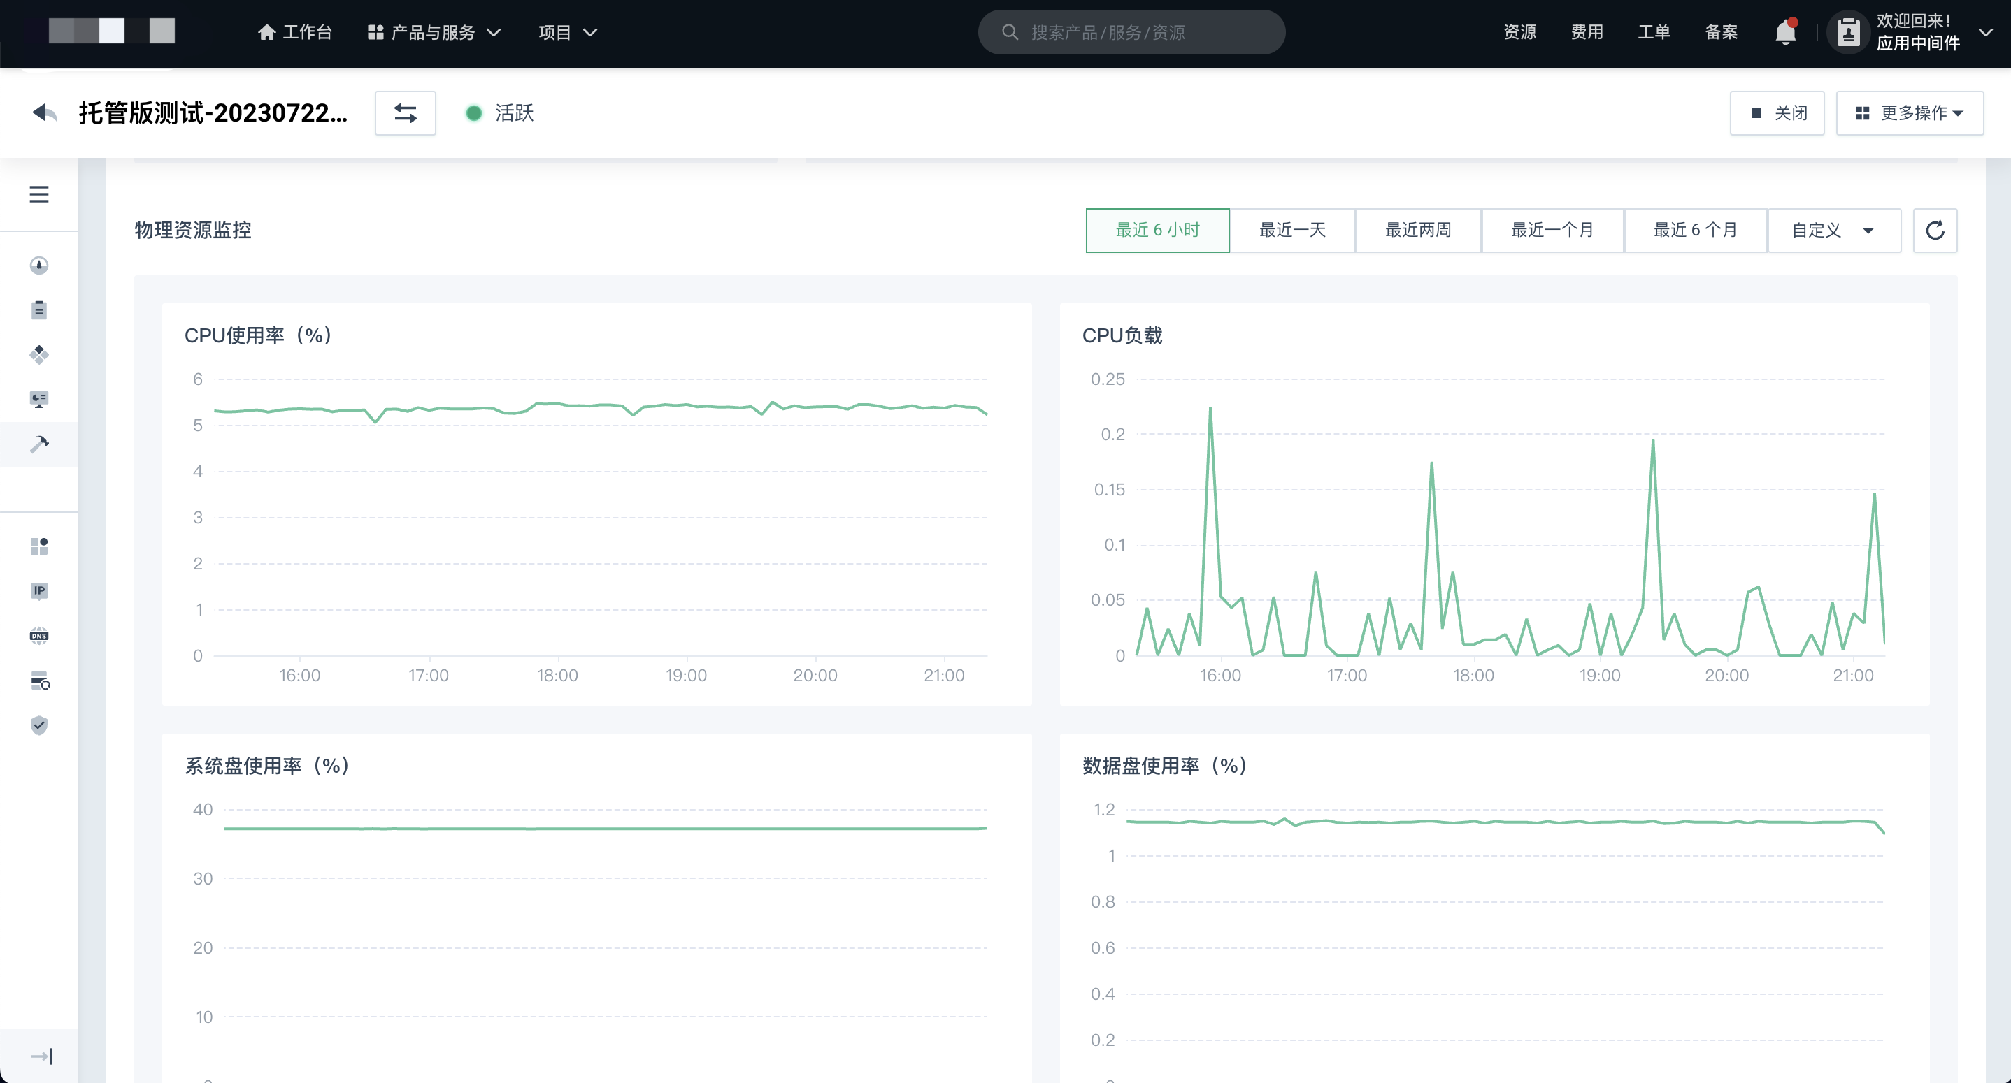Open 工单 in top navigation
Image resolution: width=2011 pixels, height=1083 pixels.
1654,32
